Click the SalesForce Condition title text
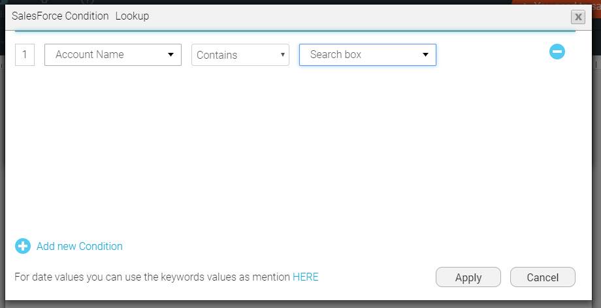This screenshot has height=308, width=601. 60,16
